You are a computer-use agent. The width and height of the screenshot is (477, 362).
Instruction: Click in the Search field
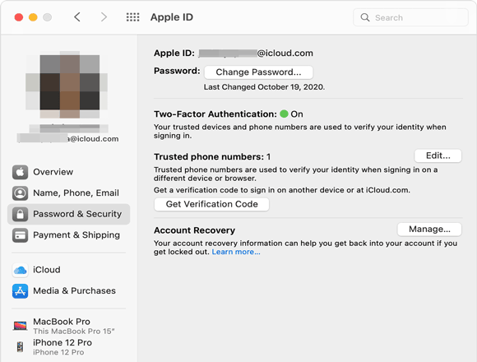(410, 17)
